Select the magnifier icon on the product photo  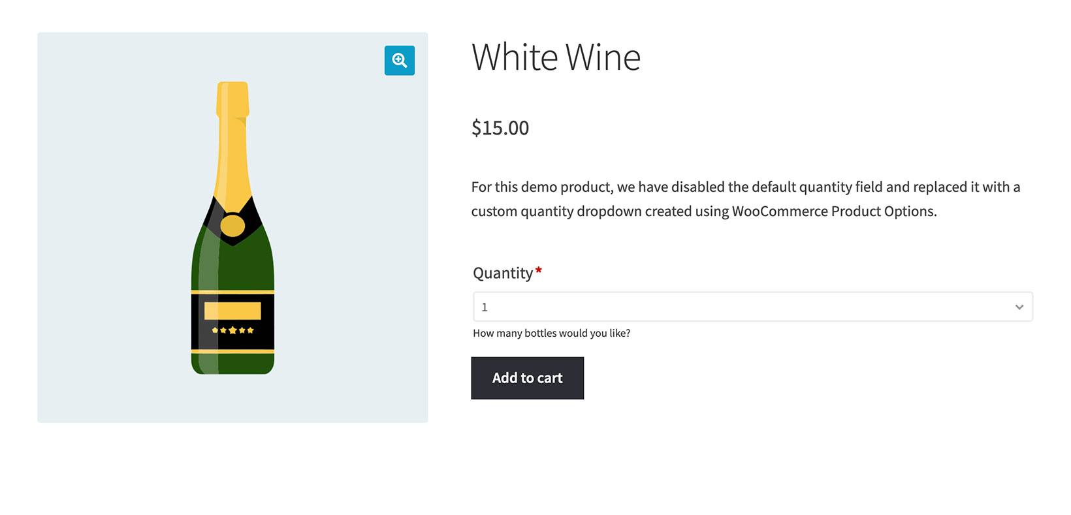coord(400,60)
